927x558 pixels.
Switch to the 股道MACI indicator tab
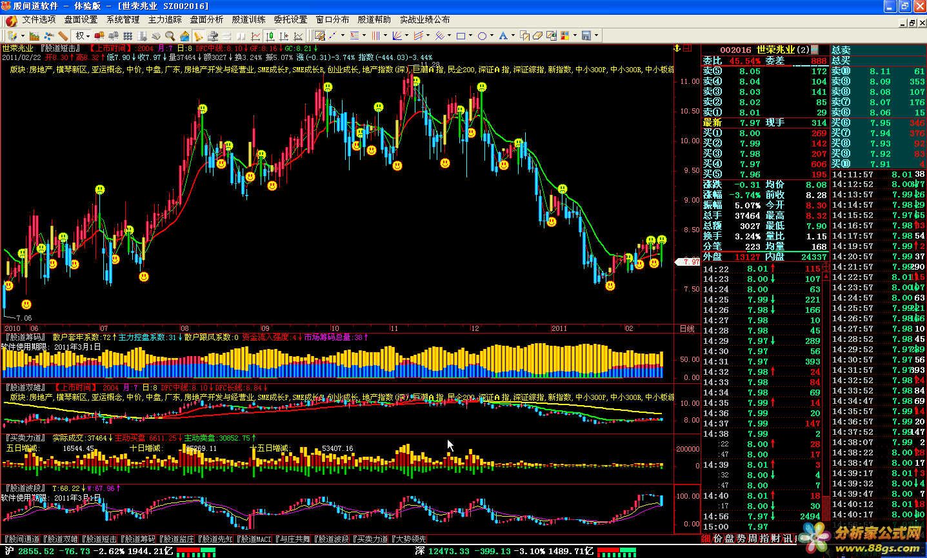(255, 539)
